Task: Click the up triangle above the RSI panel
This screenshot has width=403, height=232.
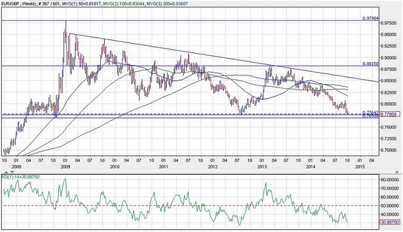Action: point(7,172)
